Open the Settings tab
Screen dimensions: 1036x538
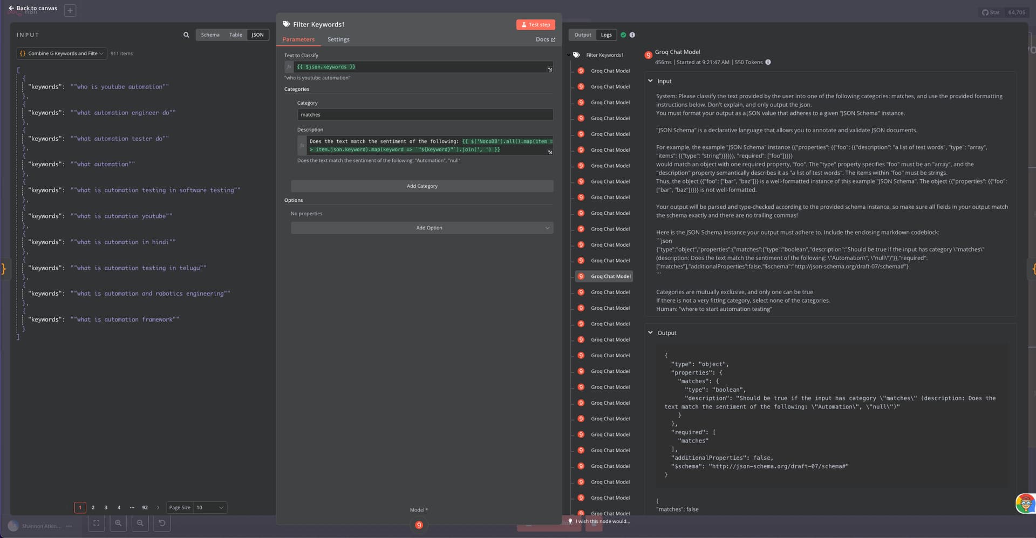coord(338,39)
